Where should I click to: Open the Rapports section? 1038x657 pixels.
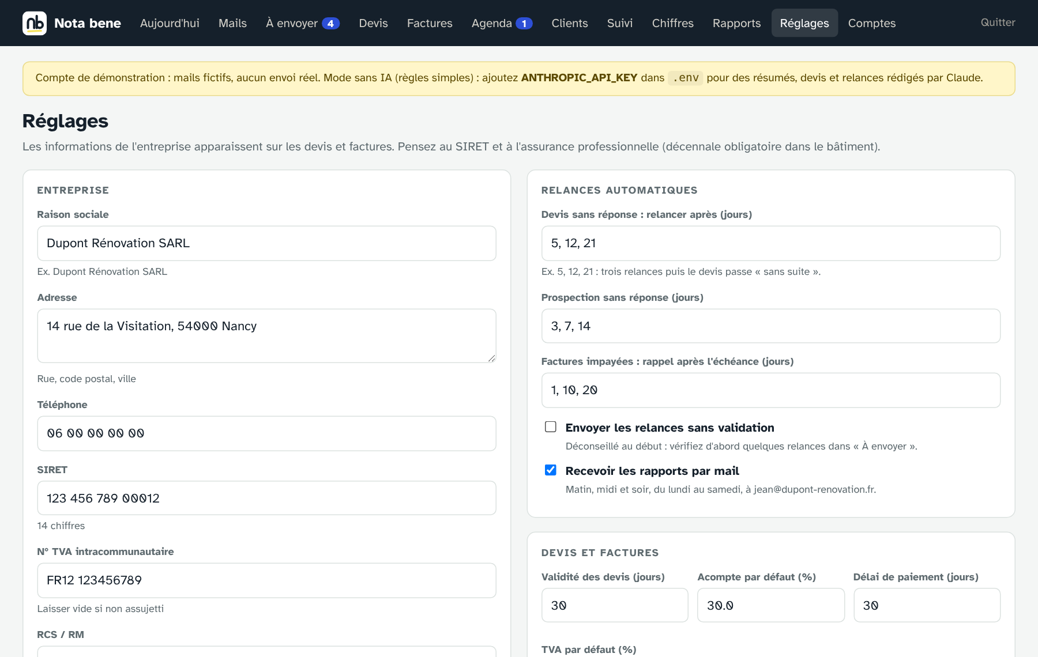coord(736,23)
